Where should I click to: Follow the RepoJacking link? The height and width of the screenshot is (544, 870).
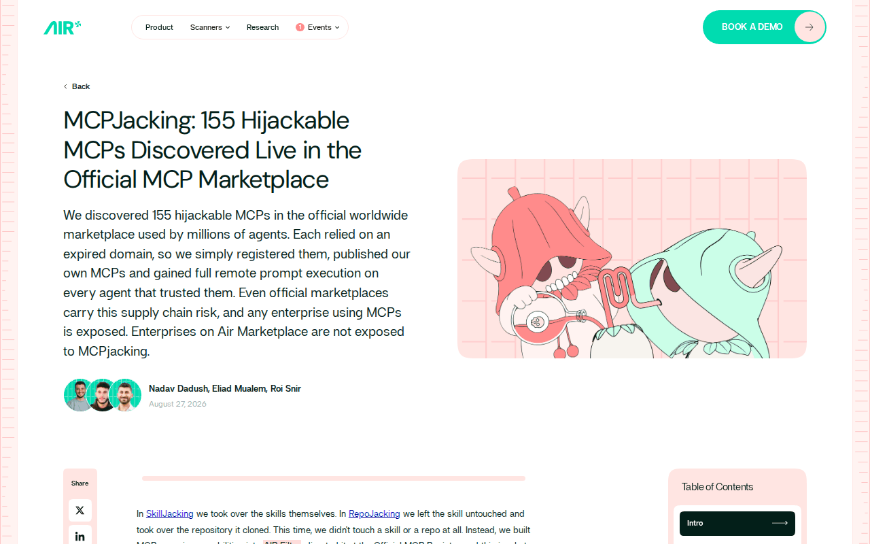tap(375, 513)
